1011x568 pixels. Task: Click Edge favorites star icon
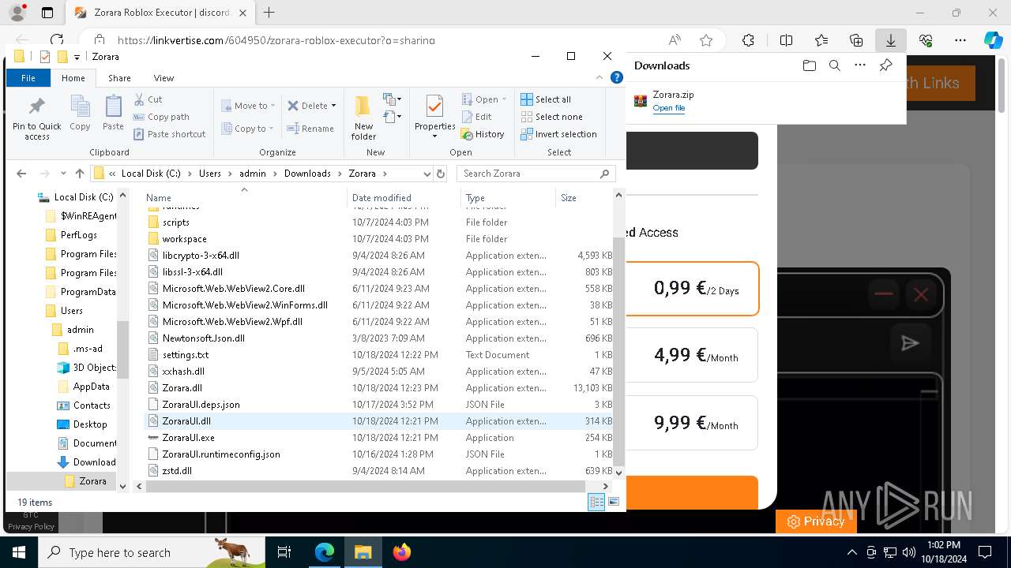706,40
